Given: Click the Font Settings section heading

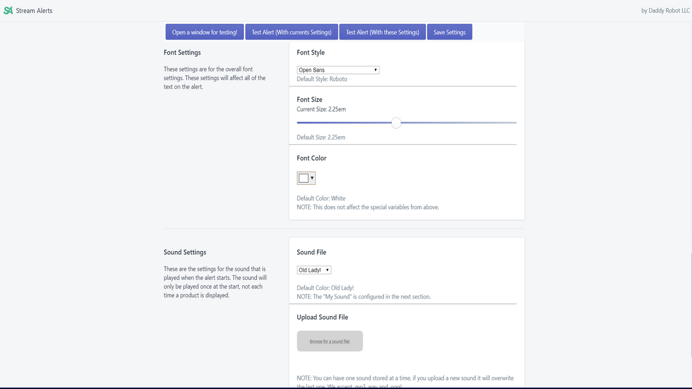Looking at the screenshot, I should (x=182, y=52).
